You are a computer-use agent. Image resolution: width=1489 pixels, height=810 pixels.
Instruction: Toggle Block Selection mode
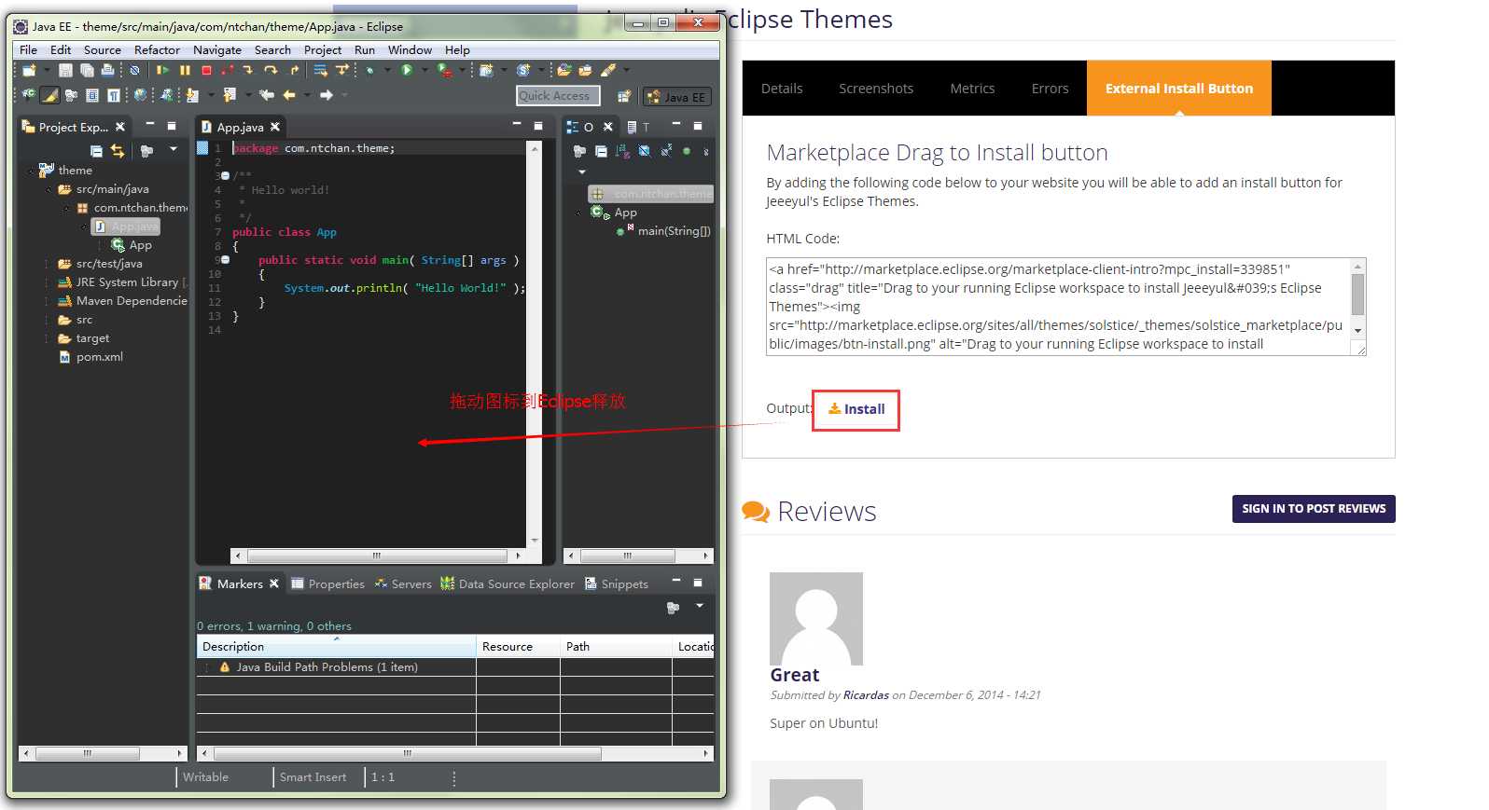pos(91,95)
